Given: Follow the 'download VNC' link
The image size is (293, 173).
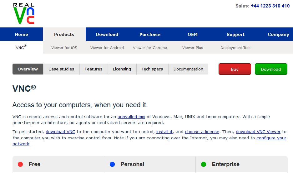Looking at the screenshot, I should [x=60, y=132].
